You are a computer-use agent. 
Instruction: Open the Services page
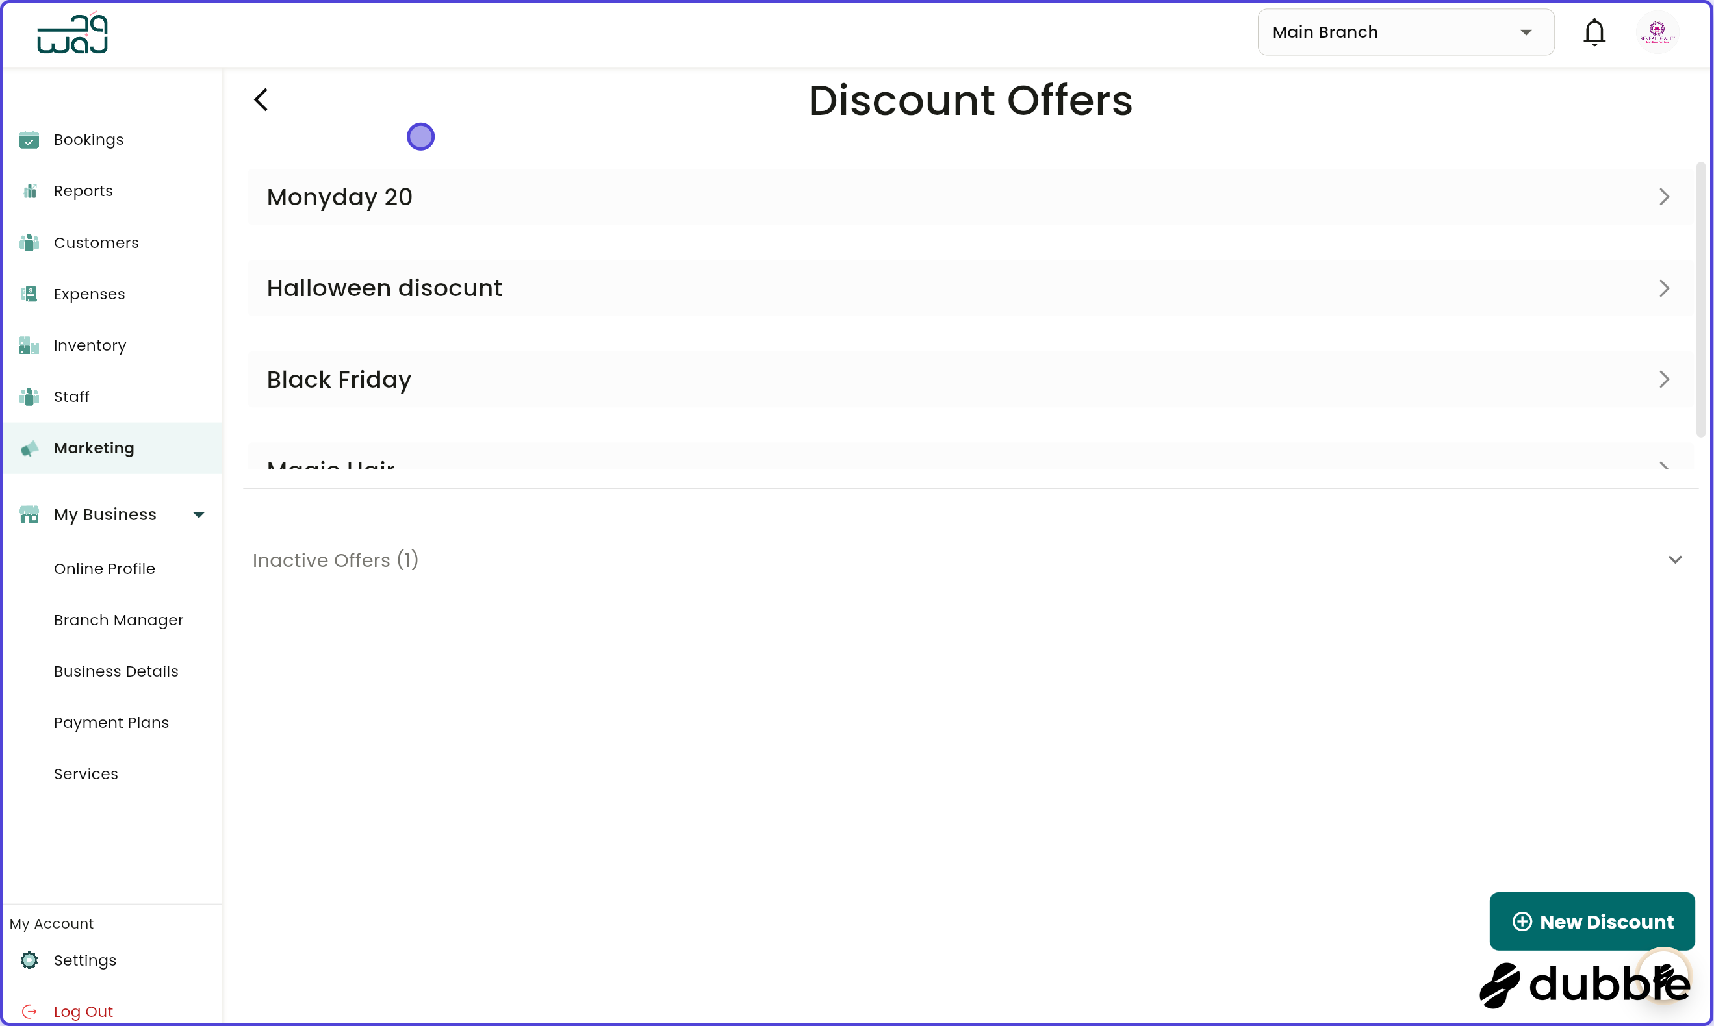tap(86, 773)
